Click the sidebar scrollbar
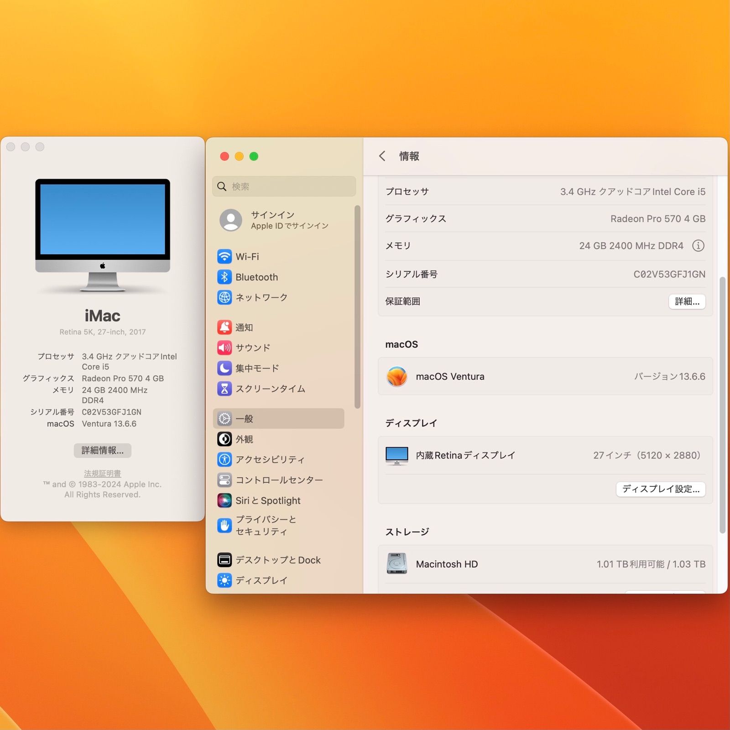 (357, 307)
